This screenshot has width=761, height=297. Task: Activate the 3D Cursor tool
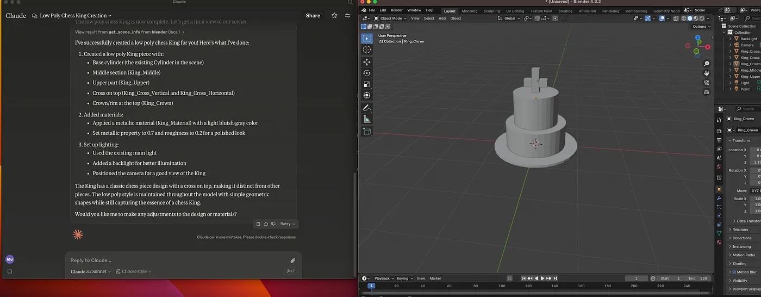click(367, 49)
